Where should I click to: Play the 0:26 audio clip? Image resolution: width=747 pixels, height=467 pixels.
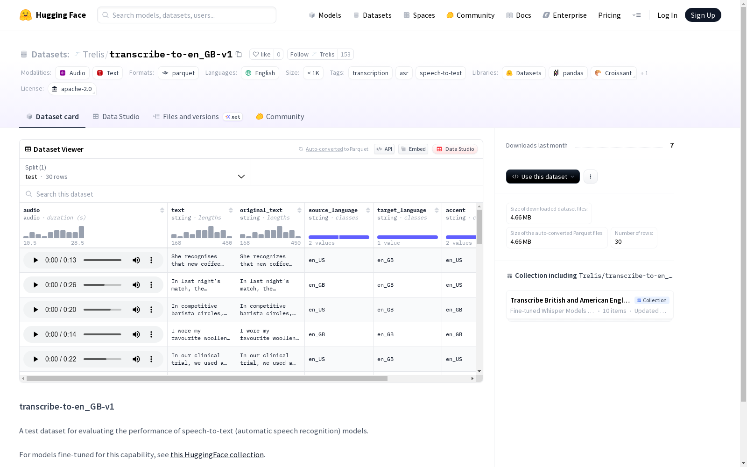point(35,285)
